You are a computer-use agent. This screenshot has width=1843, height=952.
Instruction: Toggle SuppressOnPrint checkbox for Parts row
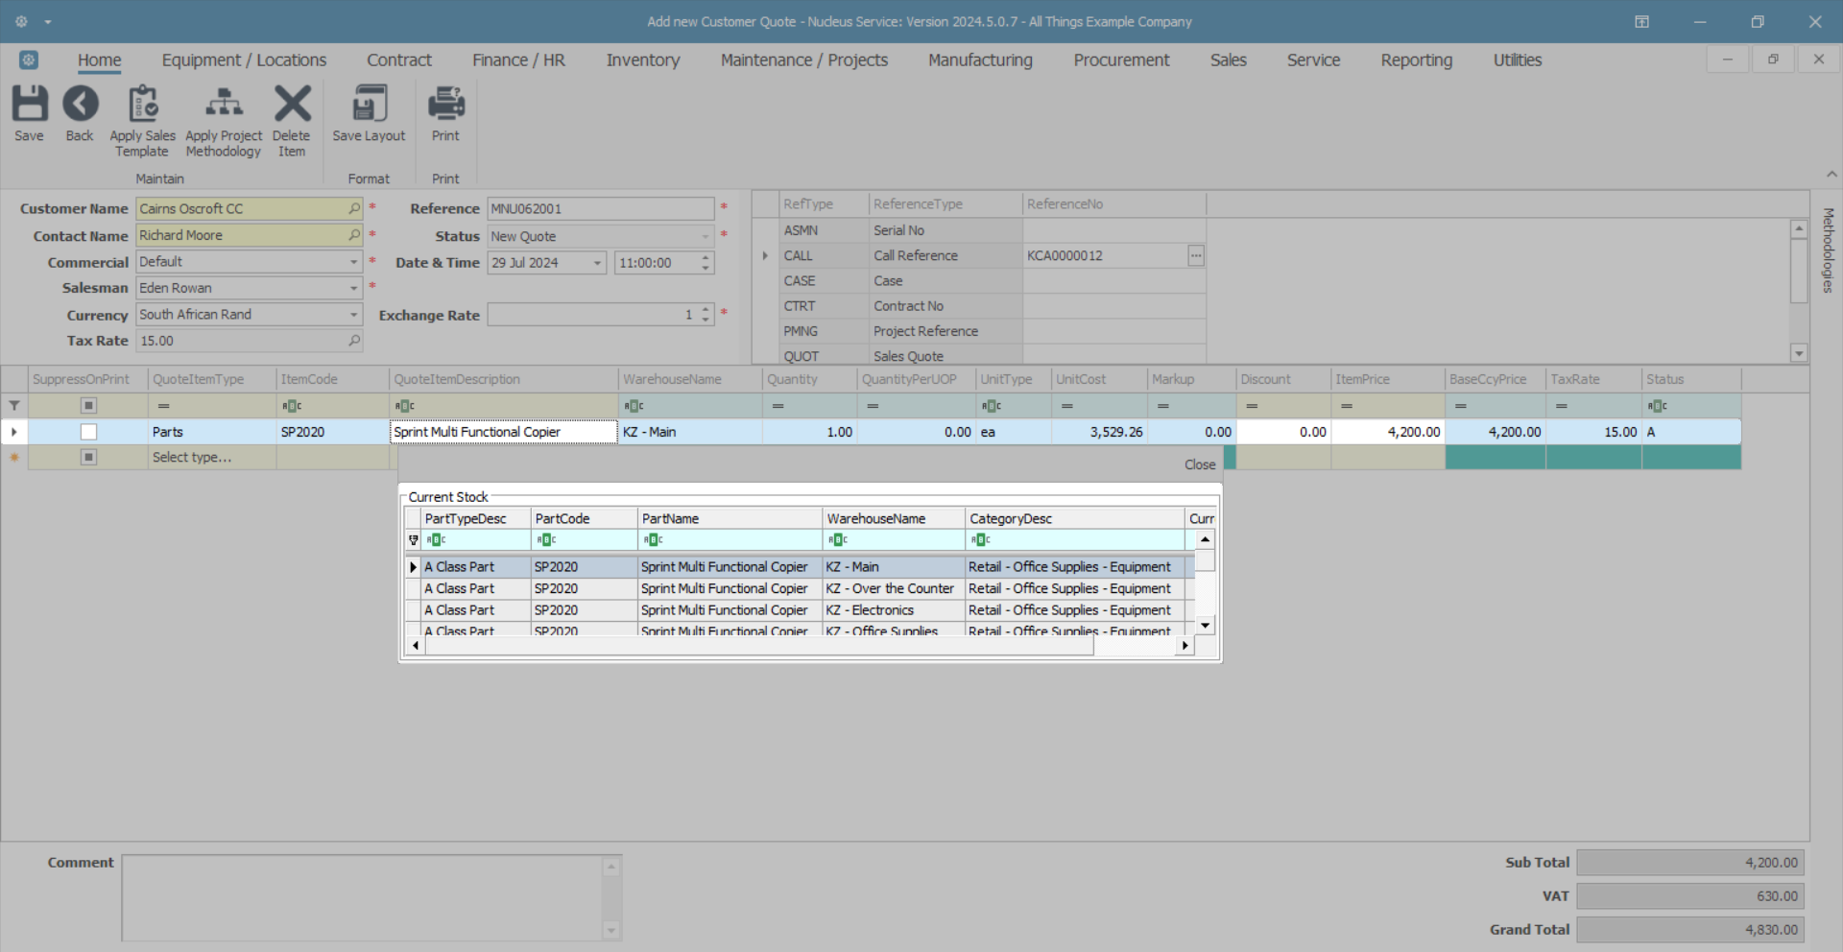88,432
